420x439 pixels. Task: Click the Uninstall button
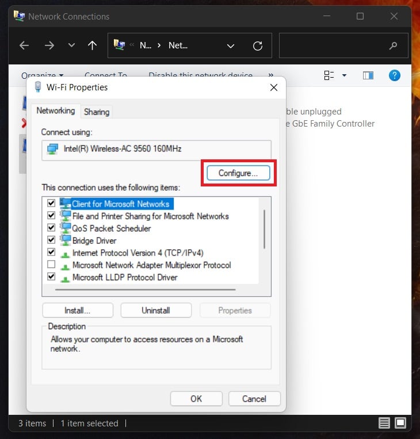(156, 311)
